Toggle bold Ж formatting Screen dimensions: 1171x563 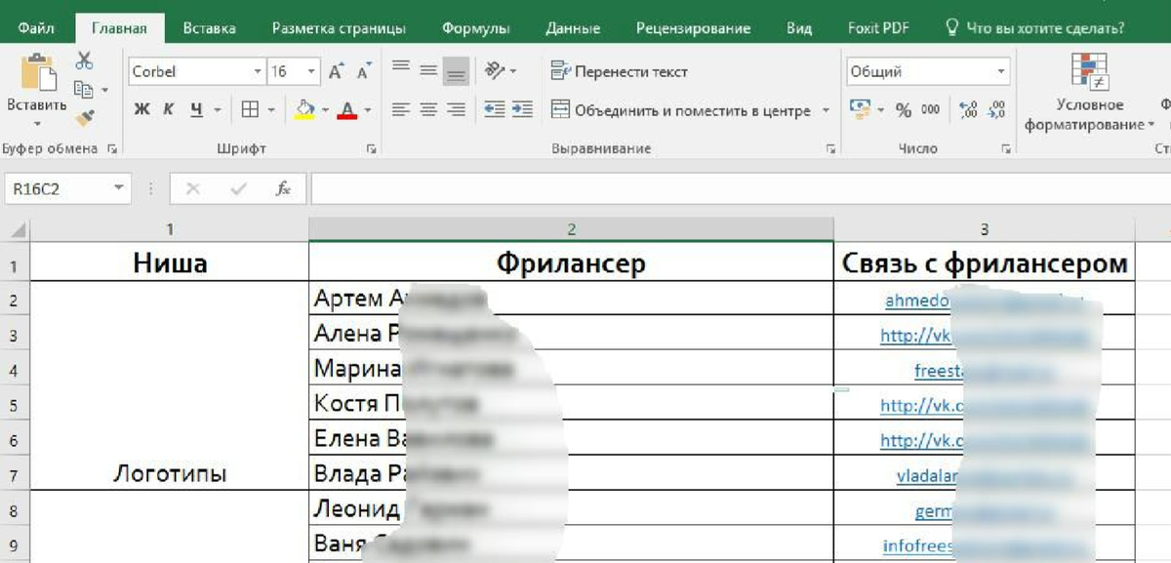point(141,110)
